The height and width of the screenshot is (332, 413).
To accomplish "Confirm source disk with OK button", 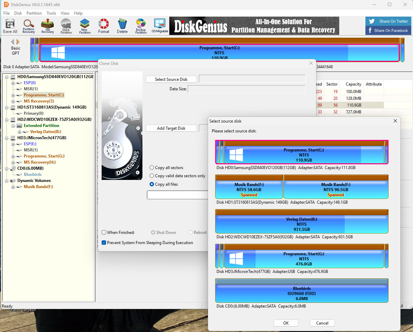I will pos(286,323).
